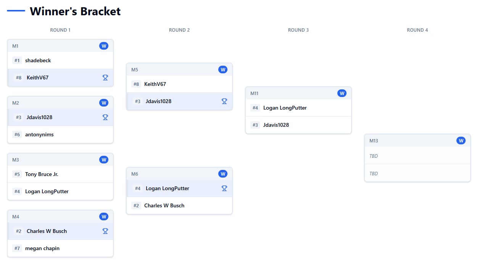Screen dimensions: 482x265
Task: Click the trophy icon next to Jdavis1028 in M2
Action: (105, 117)
